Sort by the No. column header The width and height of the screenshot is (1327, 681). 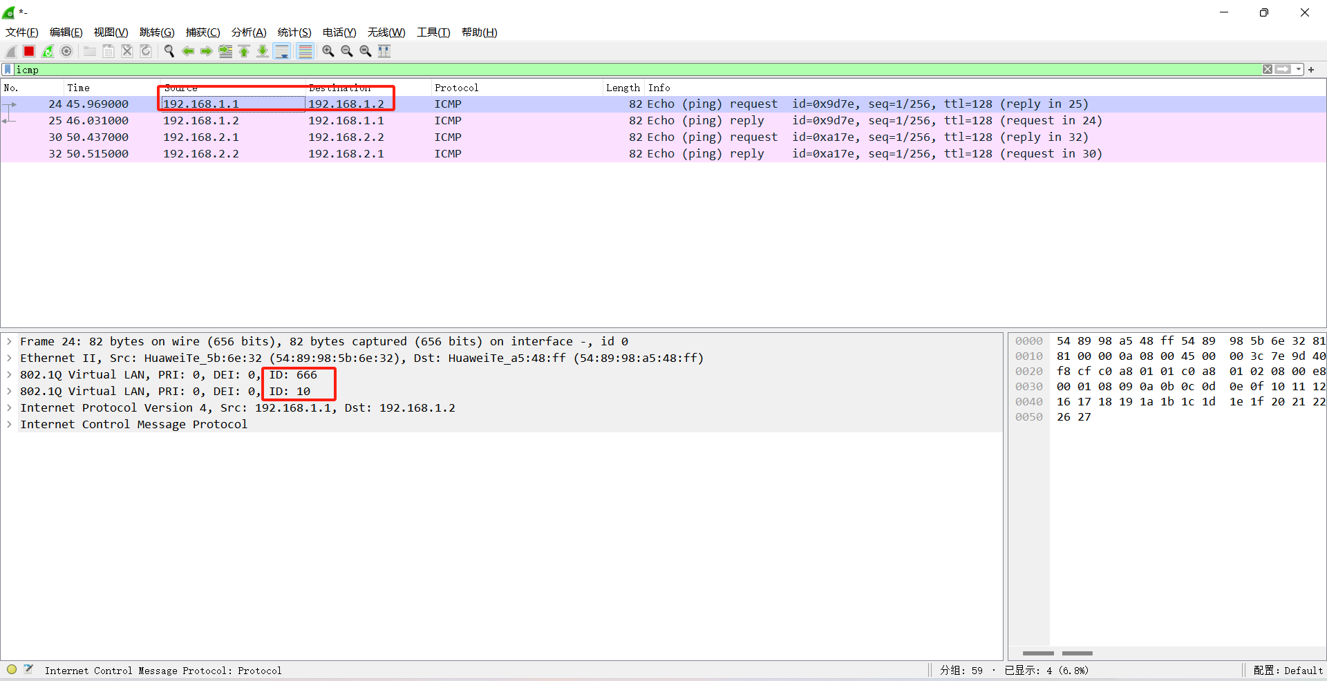(32, 88)
